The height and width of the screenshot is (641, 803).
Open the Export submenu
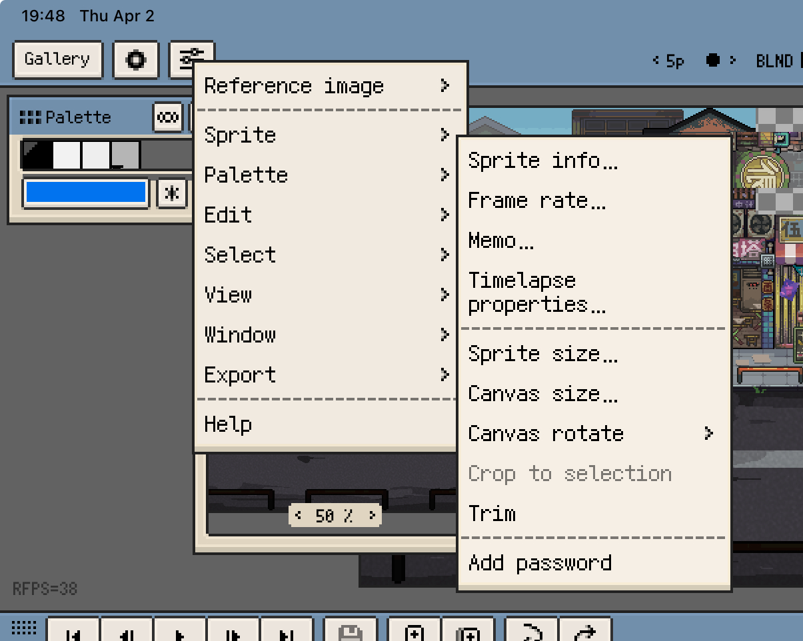point(327,375)
